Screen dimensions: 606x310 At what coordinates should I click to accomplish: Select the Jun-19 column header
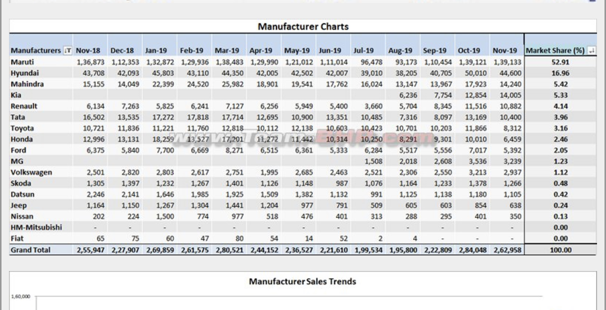point(330,51)
